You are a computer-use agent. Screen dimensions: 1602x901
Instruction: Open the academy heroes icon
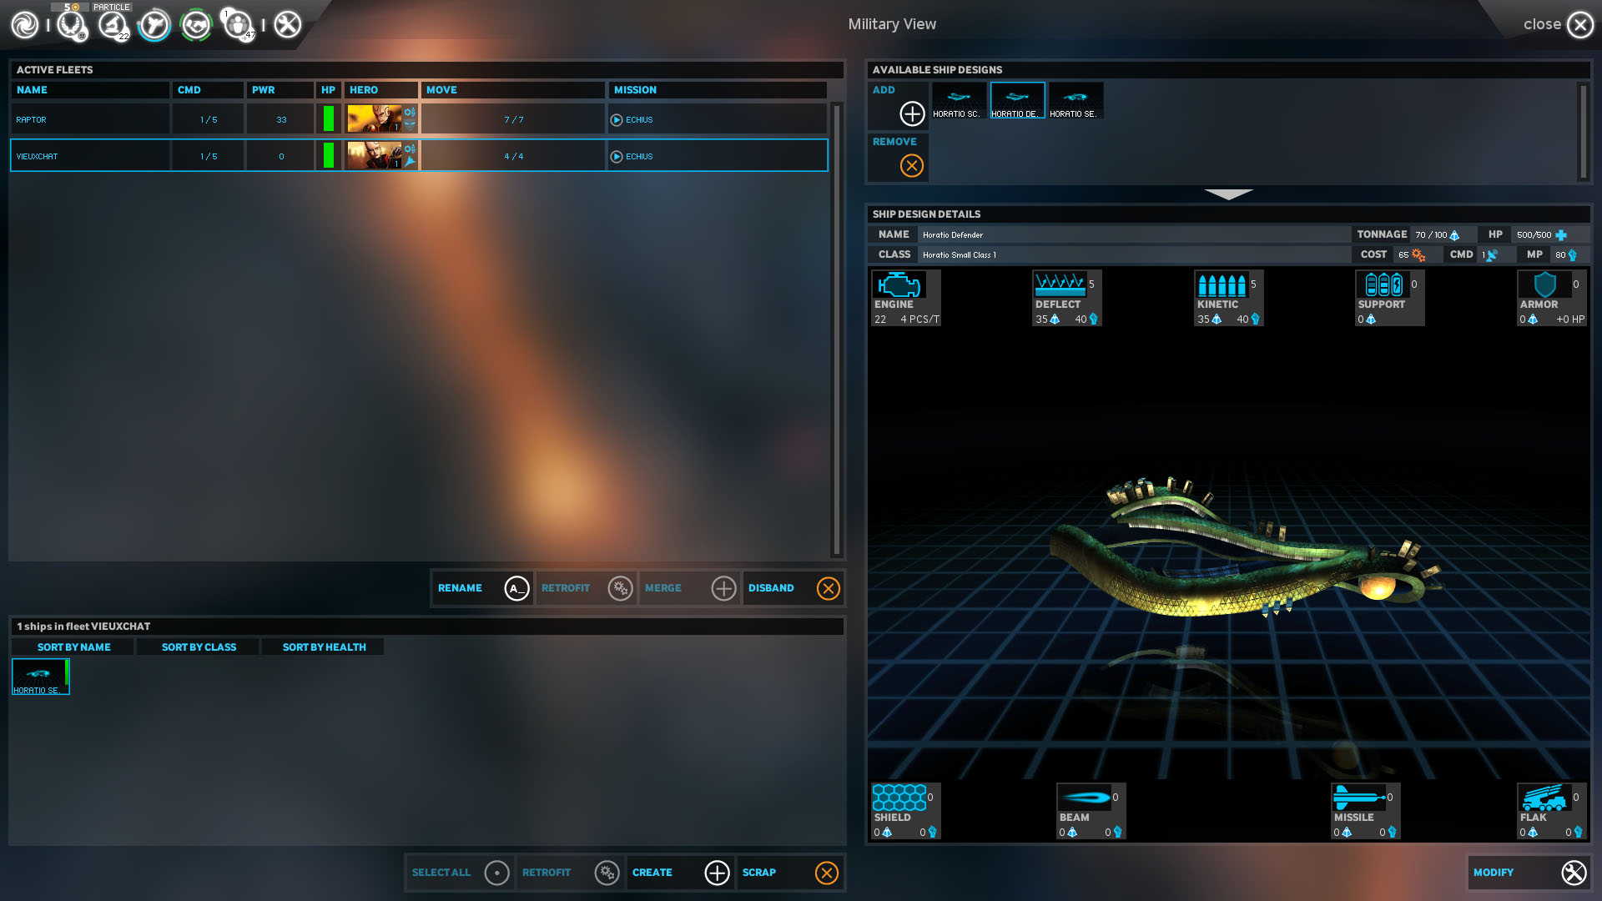pos(238,25)
